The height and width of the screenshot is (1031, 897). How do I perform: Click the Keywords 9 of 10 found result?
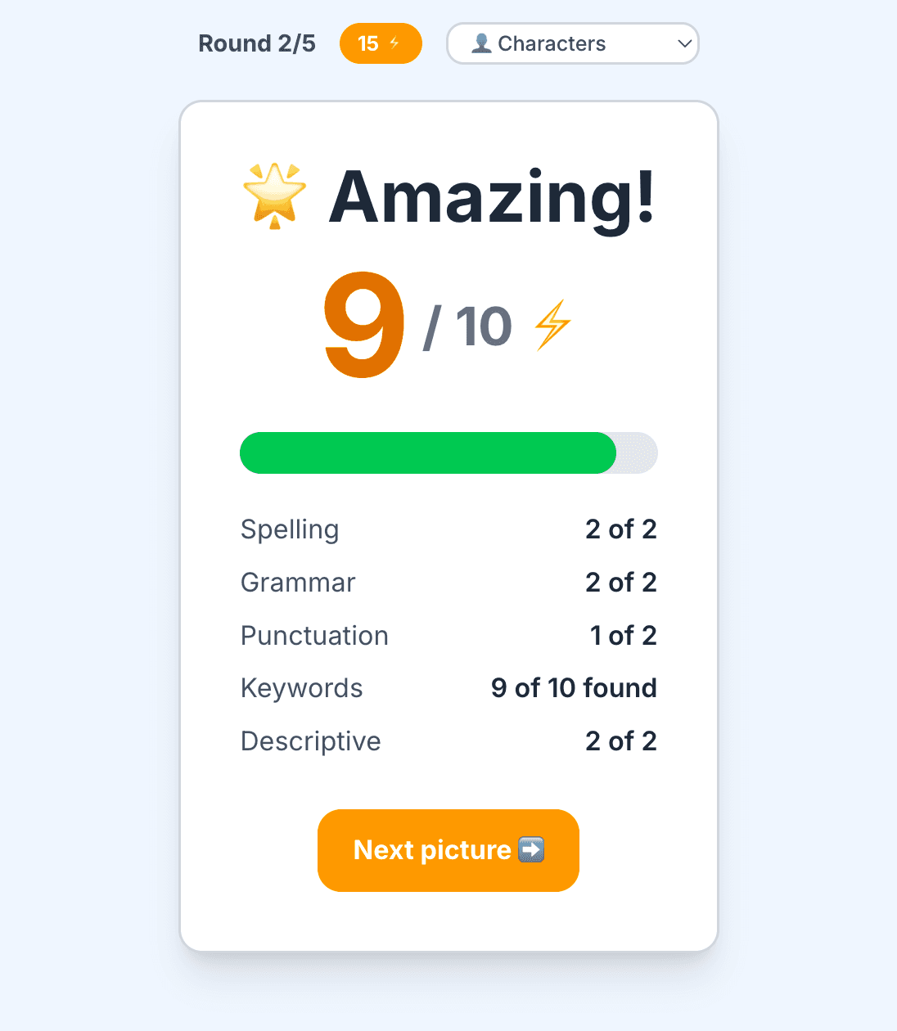pyautogui.click(x=573, y=688)
